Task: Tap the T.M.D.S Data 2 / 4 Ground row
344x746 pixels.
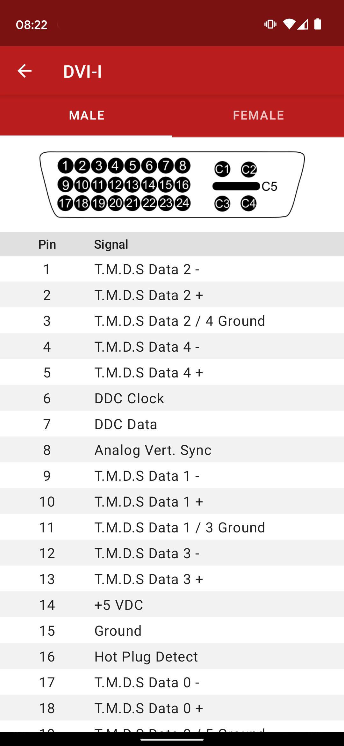Action: point(172,321)
